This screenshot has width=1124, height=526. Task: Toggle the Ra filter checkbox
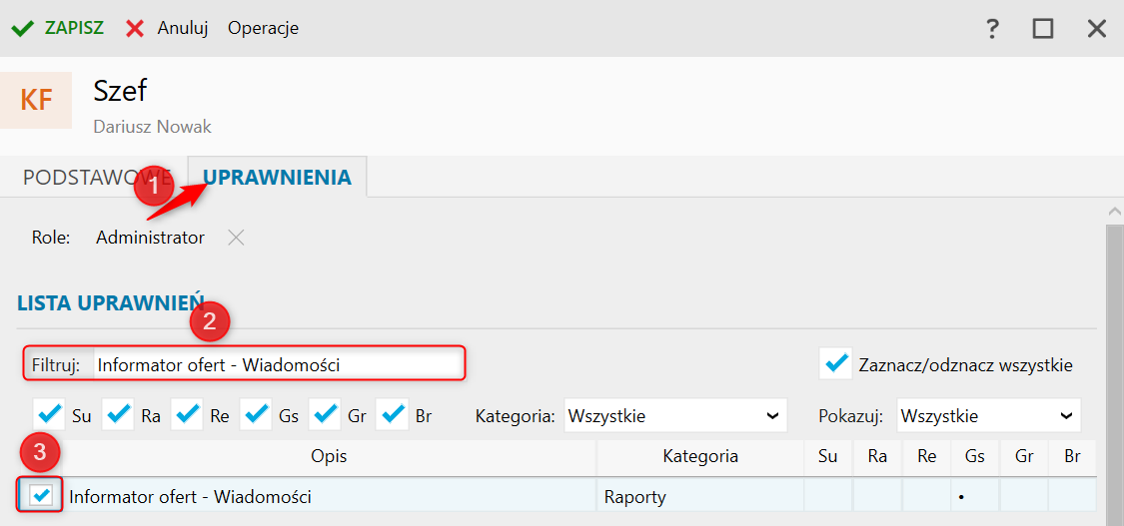(118, 413)
